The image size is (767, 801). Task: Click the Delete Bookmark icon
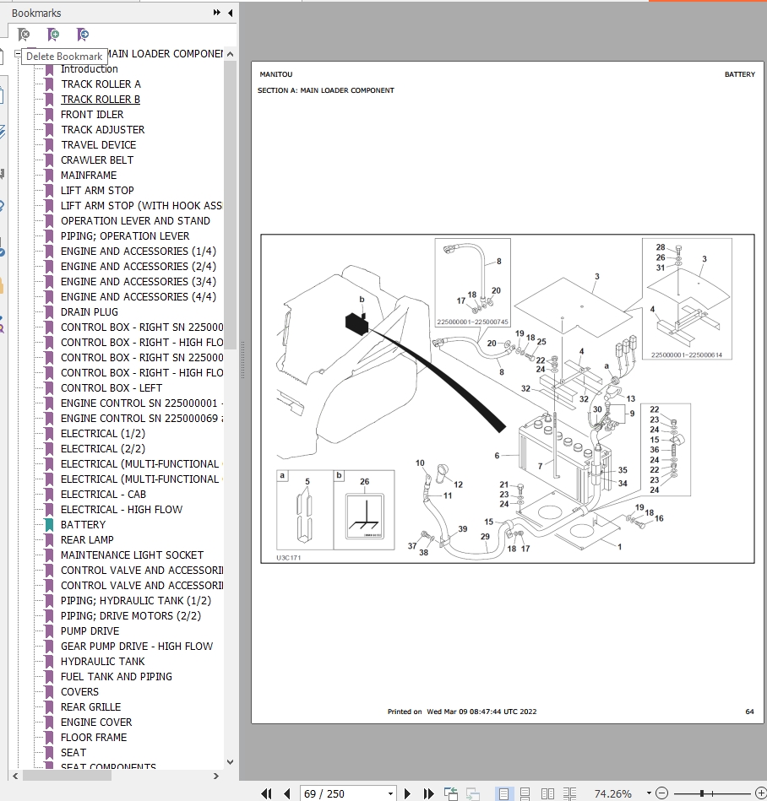click(x=24, y=35)
